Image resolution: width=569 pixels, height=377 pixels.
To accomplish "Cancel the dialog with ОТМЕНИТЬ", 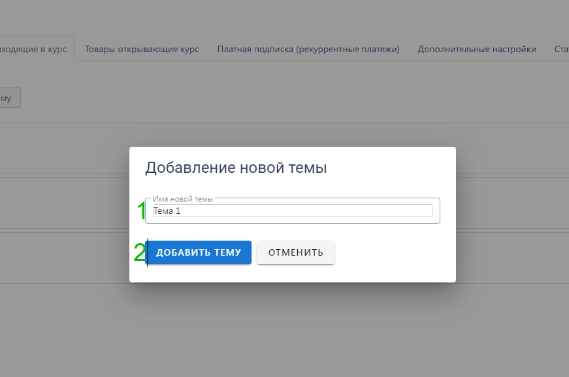I will 295,252.
